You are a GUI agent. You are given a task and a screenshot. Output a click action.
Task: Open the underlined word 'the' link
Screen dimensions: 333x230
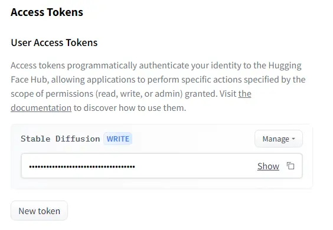click(245, 94)
